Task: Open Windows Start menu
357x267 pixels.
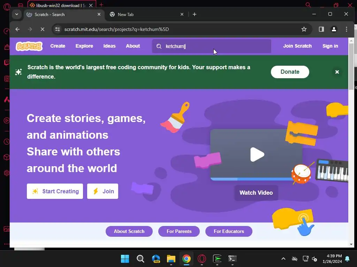Action: tap(125, 259)
